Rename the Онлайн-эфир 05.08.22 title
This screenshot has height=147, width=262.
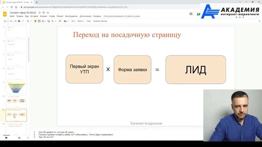[23, 13]
